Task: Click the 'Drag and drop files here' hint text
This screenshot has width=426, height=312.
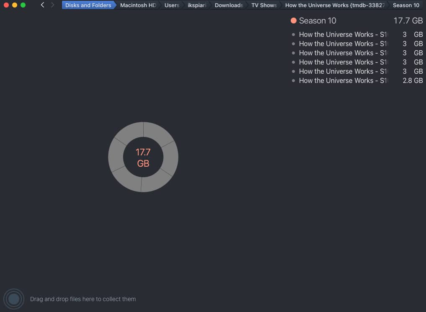Action: [x=83, y=299]
